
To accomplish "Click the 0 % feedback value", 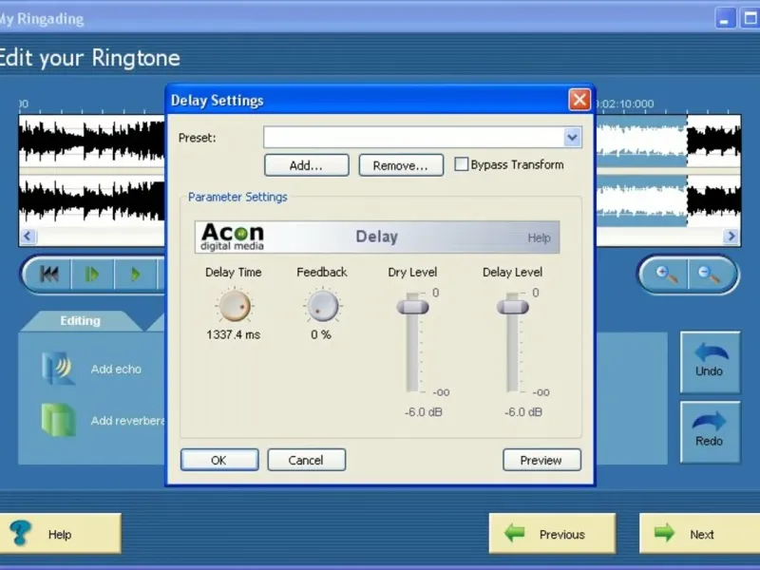I will [x=321, y=334].
